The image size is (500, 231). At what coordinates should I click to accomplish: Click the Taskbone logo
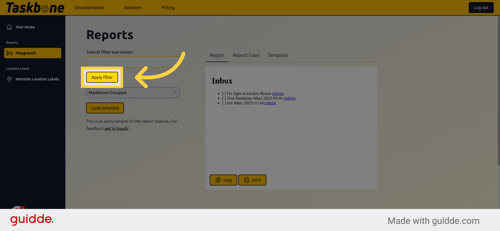(x=35, y=8)
